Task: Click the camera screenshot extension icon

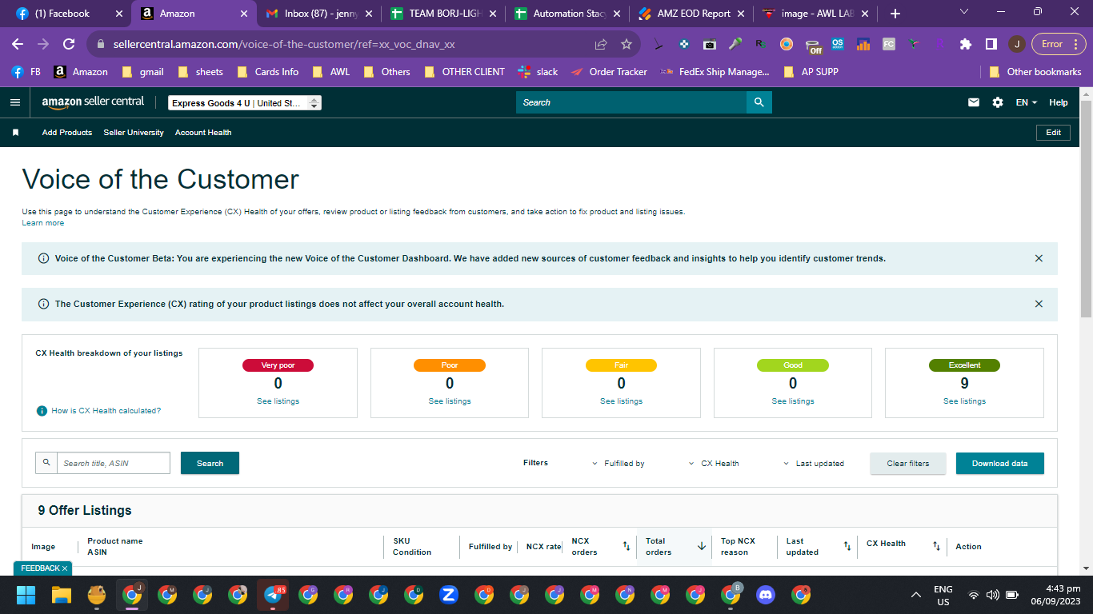Action: click(709, 45)
